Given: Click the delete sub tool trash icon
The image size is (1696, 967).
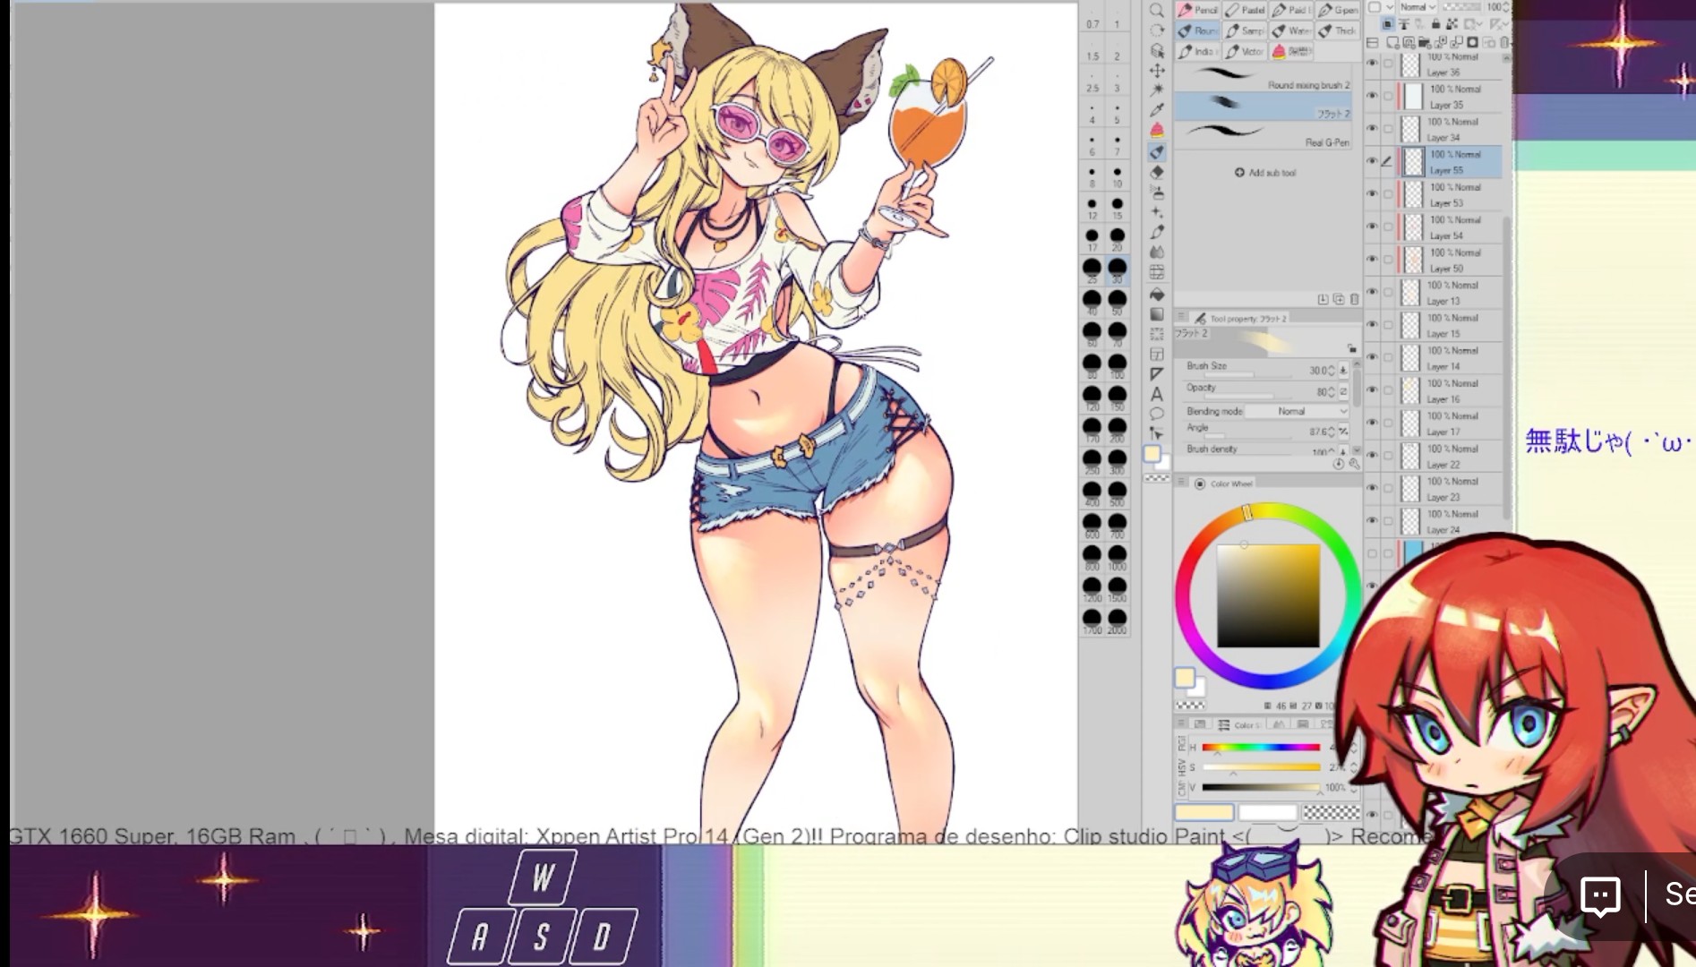Looking at the screenshot, I should pos(1354,299).
